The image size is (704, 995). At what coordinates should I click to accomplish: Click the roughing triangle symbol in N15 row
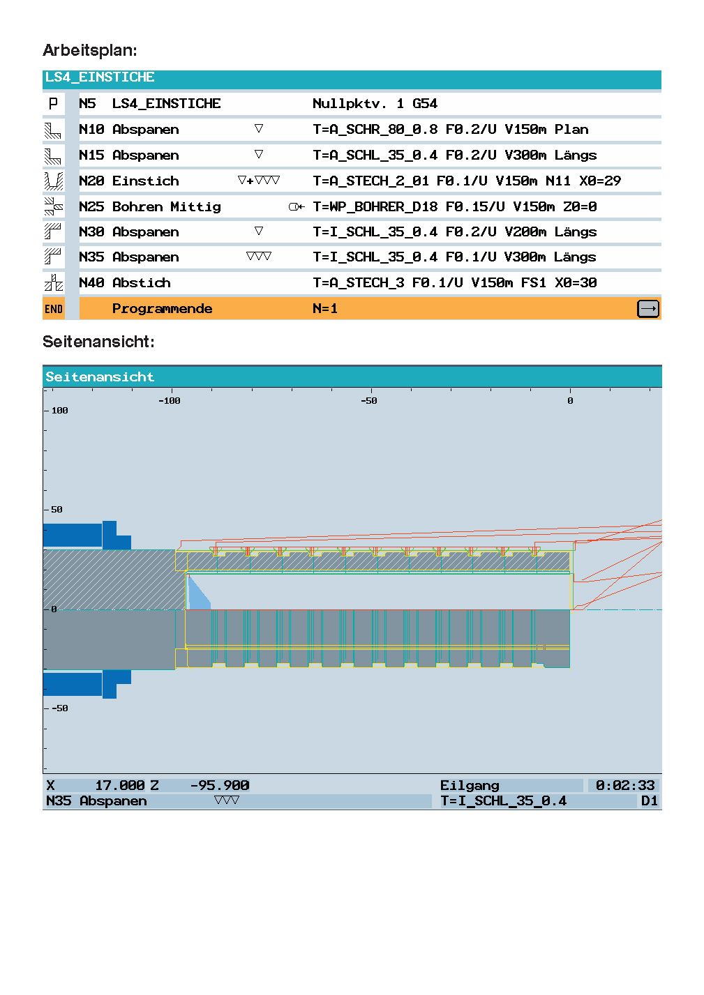259,155
